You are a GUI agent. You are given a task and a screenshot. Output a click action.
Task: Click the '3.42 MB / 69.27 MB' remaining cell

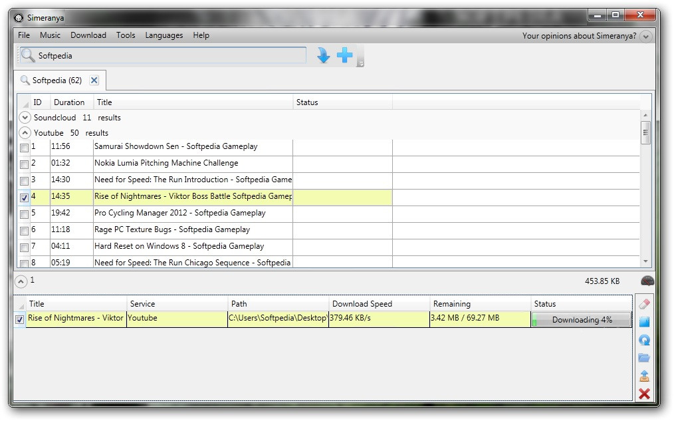(x=480, y=319)
